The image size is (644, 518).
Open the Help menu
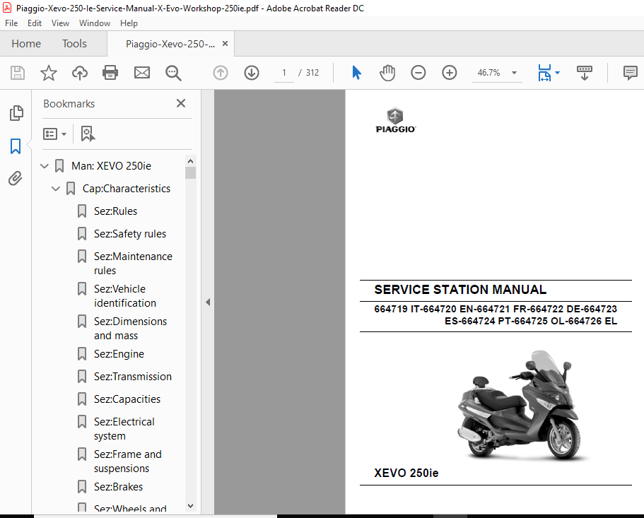coord(129,23)
